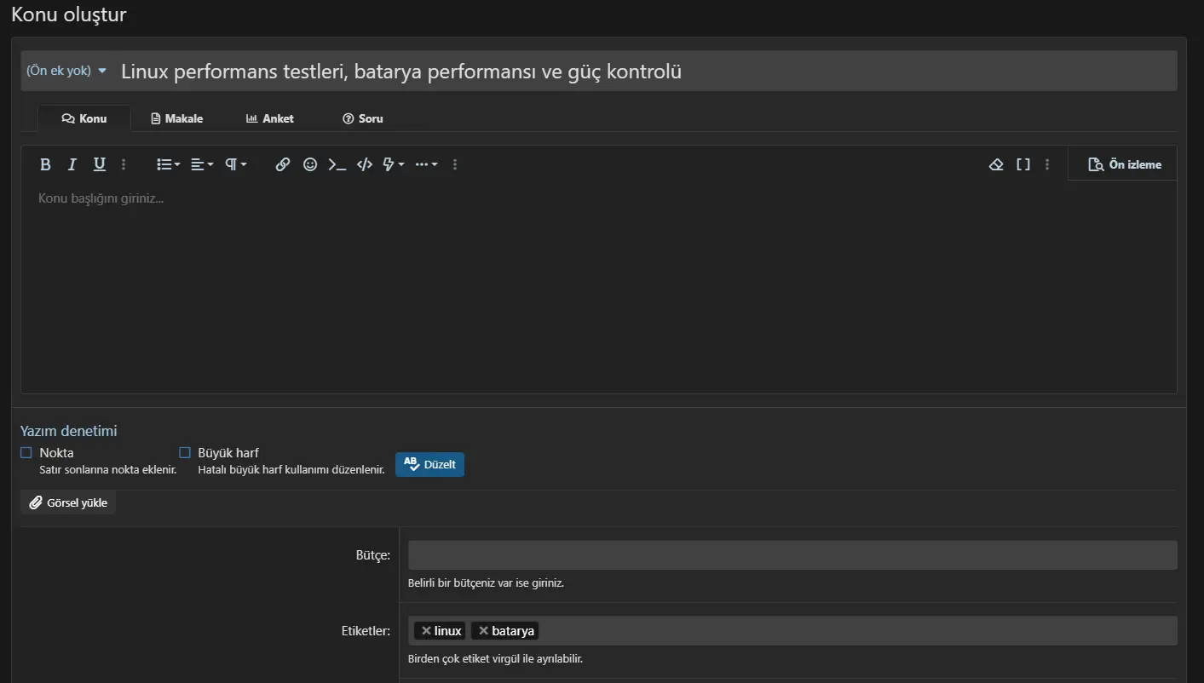Open the list type dropdown
Image resolution: width=1204 pixels, height=683 pixels.
coord(168,164)
